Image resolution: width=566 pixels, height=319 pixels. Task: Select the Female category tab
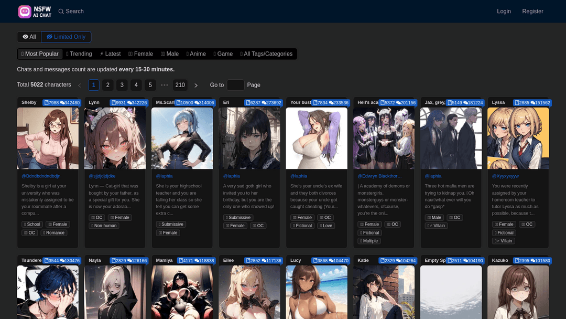point(141,54)
